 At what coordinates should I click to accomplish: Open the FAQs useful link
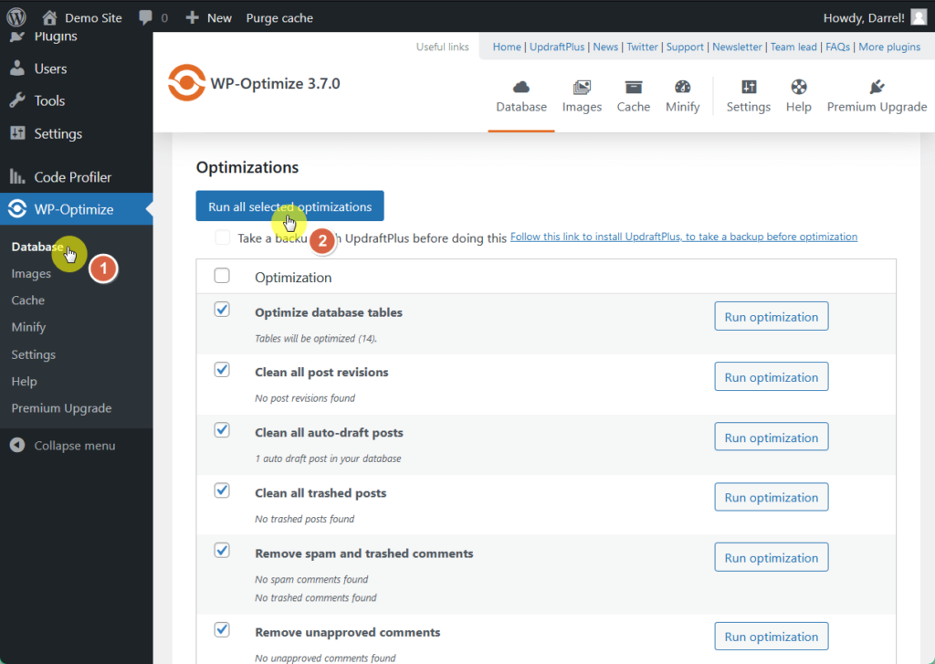click(x=838, y=47)
